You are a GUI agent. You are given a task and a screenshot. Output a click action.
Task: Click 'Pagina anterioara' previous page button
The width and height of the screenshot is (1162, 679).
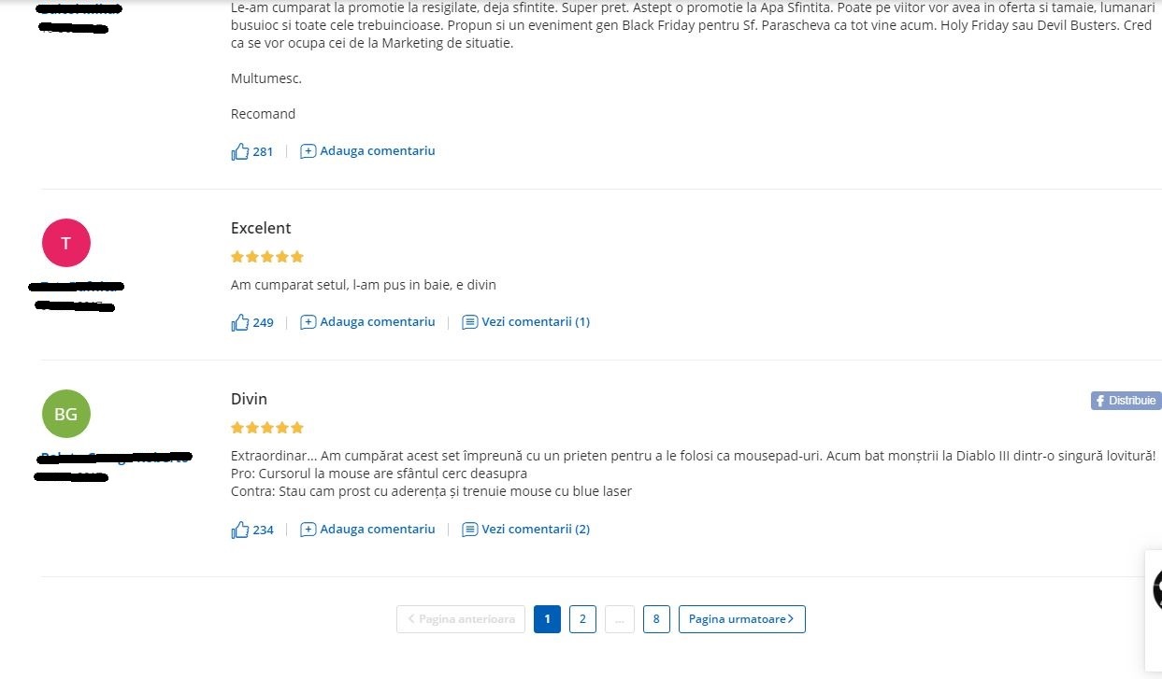pos(461,619)
